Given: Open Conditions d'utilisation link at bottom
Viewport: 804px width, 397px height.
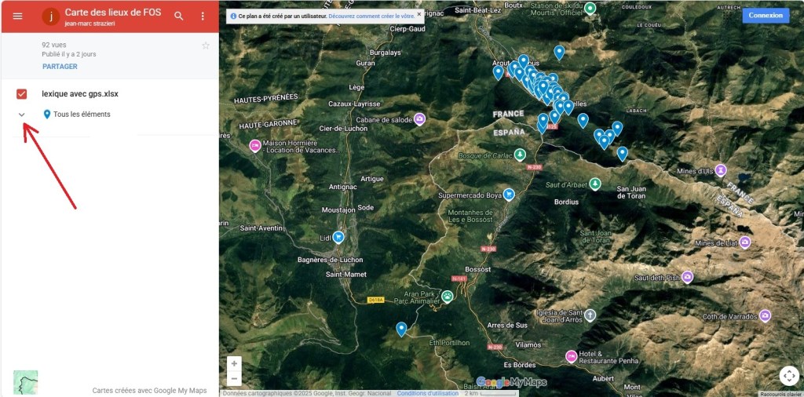Looking at the screenshot, I should coord(427,393).
